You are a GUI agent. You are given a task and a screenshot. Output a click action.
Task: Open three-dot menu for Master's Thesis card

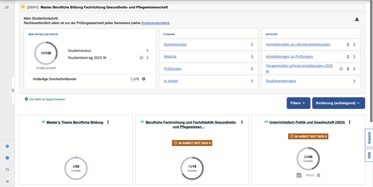coord(108,122)
